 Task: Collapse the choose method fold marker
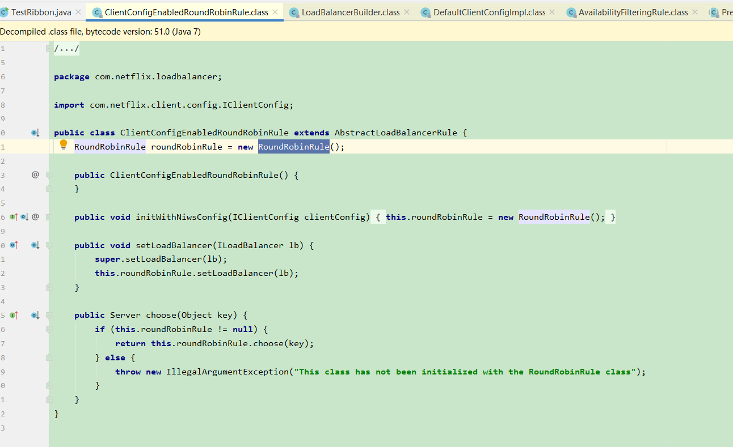tap(49, 316)
